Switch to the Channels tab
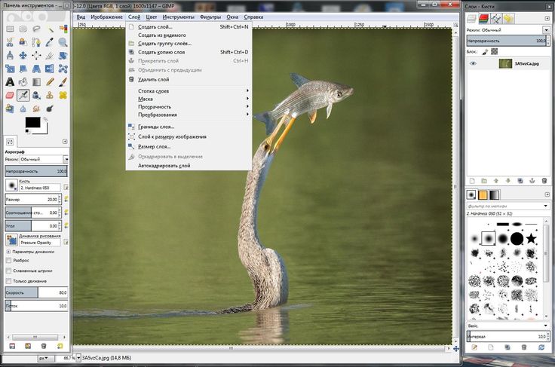Image resolution: width=555 pixels, height=367 pixels. pyautogui.click(x=483, y=18)
